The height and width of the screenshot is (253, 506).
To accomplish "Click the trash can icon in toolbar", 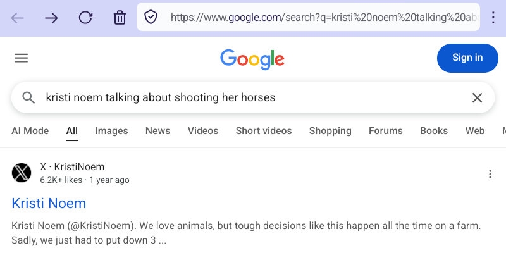I will click(x=120, y=18).
